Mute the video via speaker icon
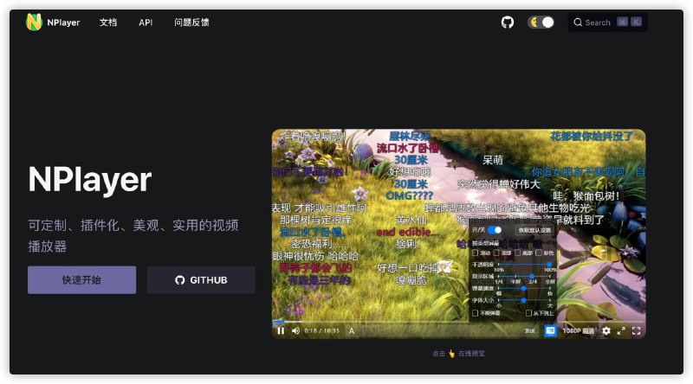 point(295,330)
